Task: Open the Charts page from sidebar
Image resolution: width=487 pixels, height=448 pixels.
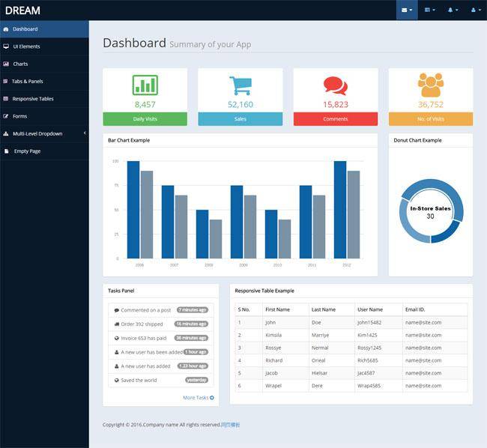Action: click(20, 64)
